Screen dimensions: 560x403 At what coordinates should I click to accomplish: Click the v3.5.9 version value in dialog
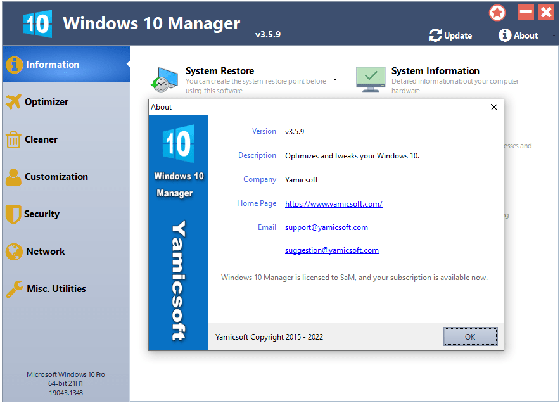[295, 131]
